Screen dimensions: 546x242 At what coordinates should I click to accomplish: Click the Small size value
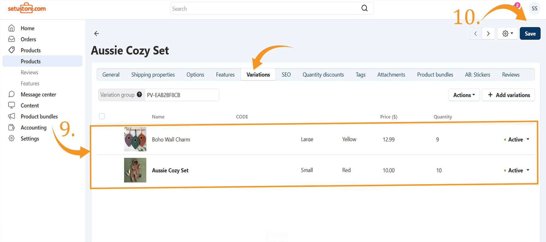307,170
